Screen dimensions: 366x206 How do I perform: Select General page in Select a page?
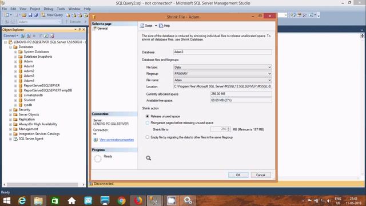tap(102, 28)
